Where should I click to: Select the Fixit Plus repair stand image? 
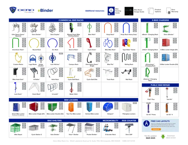tap(149, 92)
